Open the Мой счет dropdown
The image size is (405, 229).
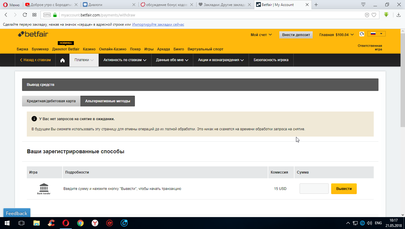pos(261,34)
